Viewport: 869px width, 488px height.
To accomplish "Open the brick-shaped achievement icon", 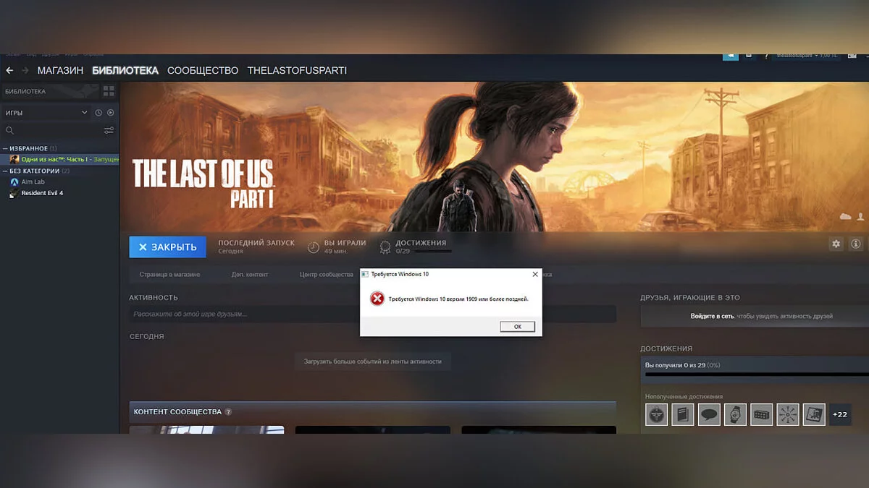I will click(x=762, y=414).
